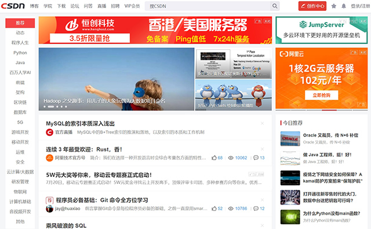This screenshot has height=229, width=371.
Task: Click 登录/注册 link
Action: click(361, 6)
